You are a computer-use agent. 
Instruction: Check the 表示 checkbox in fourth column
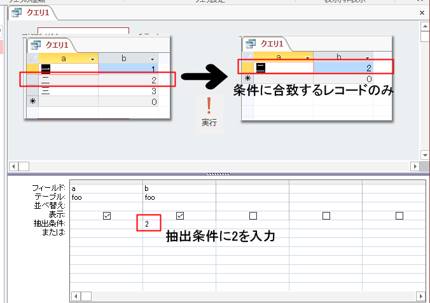(326, 216)
